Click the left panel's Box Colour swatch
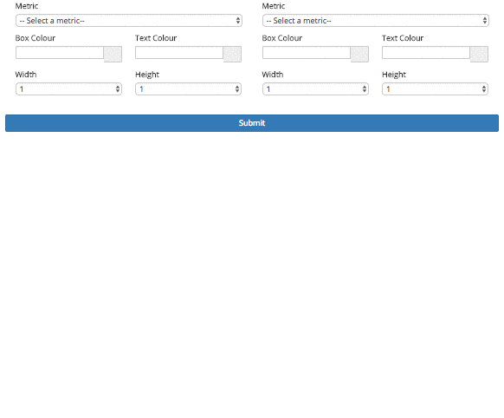504x418 pixels. click(x=113, y=54)
